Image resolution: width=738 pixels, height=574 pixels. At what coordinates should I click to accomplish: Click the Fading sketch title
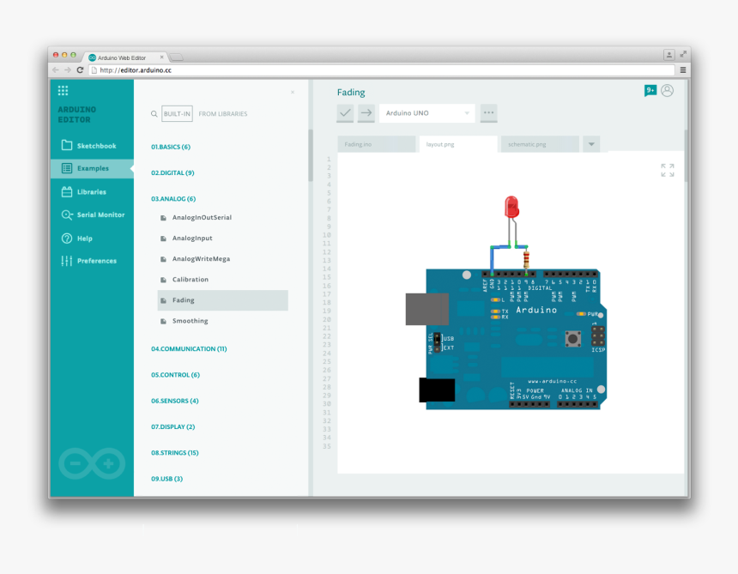tap(351, 92)
